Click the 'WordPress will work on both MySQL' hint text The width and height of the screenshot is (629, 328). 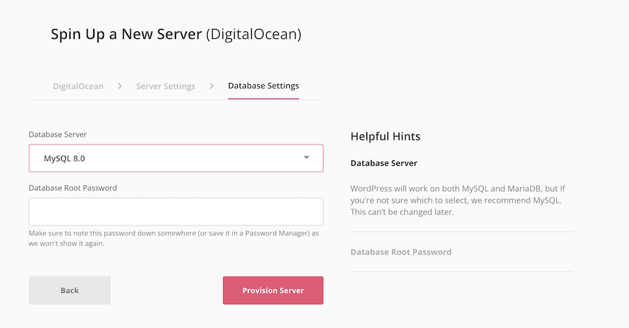(458, 200)
